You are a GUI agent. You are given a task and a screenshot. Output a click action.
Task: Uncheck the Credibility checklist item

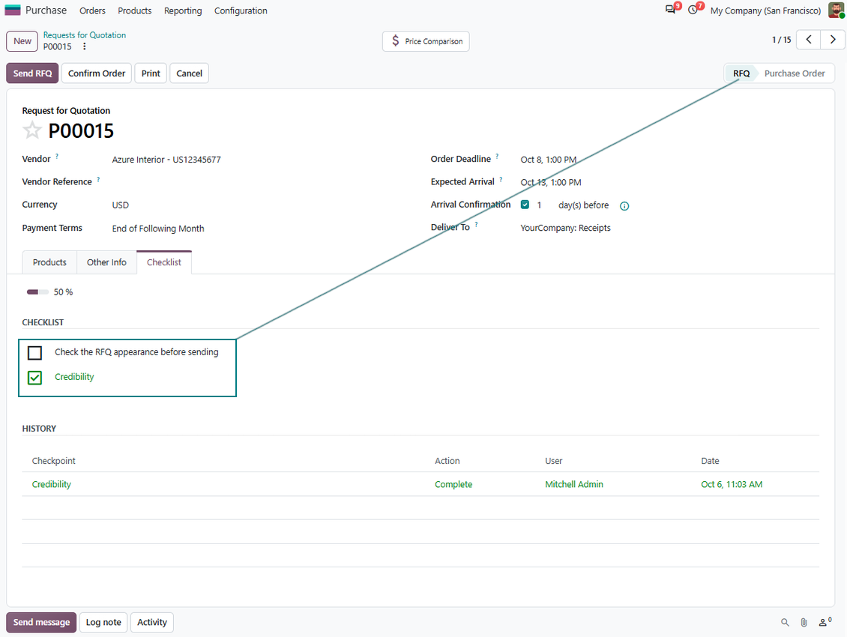pos(34,378)
